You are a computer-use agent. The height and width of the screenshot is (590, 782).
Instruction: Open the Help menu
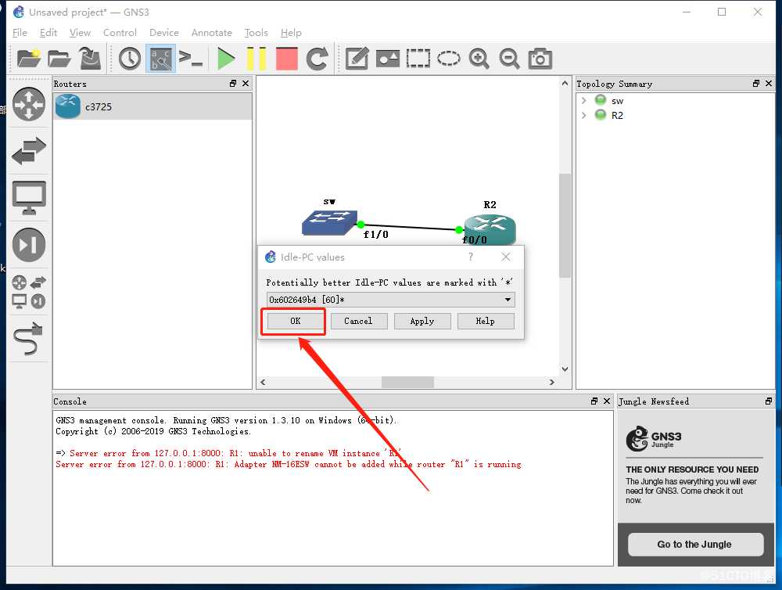point(291,32)
